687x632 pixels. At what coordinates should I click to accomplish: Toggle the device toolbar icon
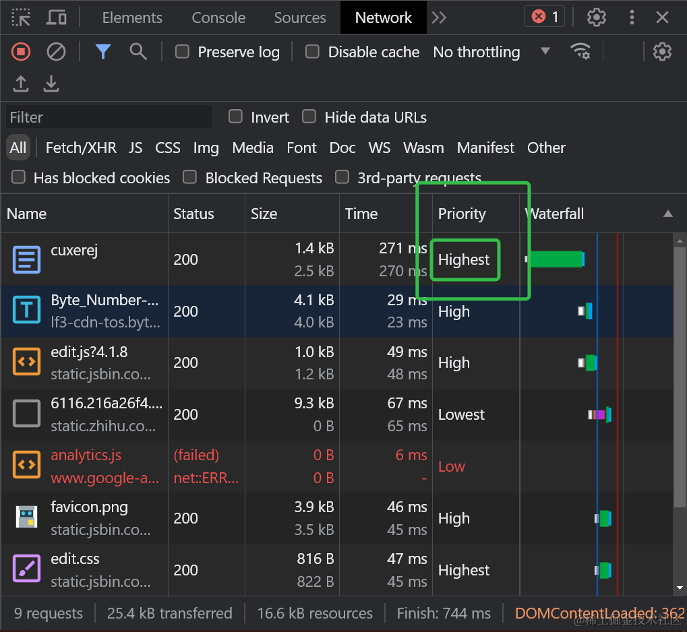pos(57,18)
